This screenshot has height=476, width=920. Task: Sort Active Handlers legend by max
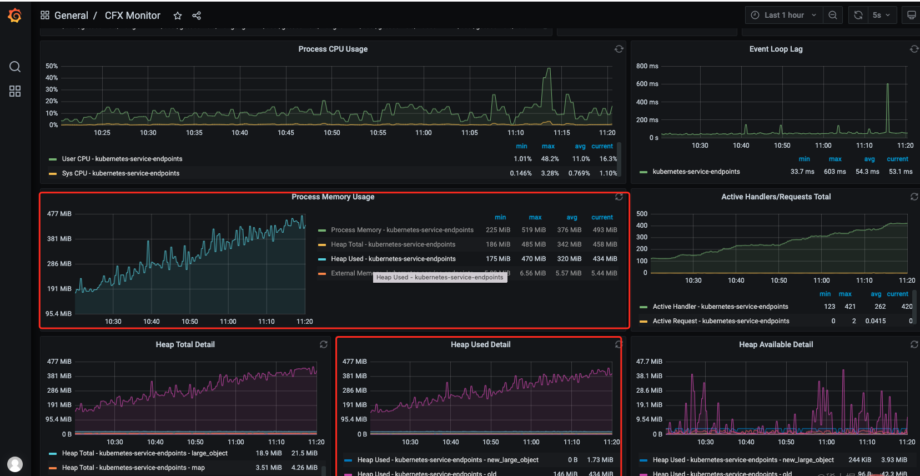click(x=845, y=294)
